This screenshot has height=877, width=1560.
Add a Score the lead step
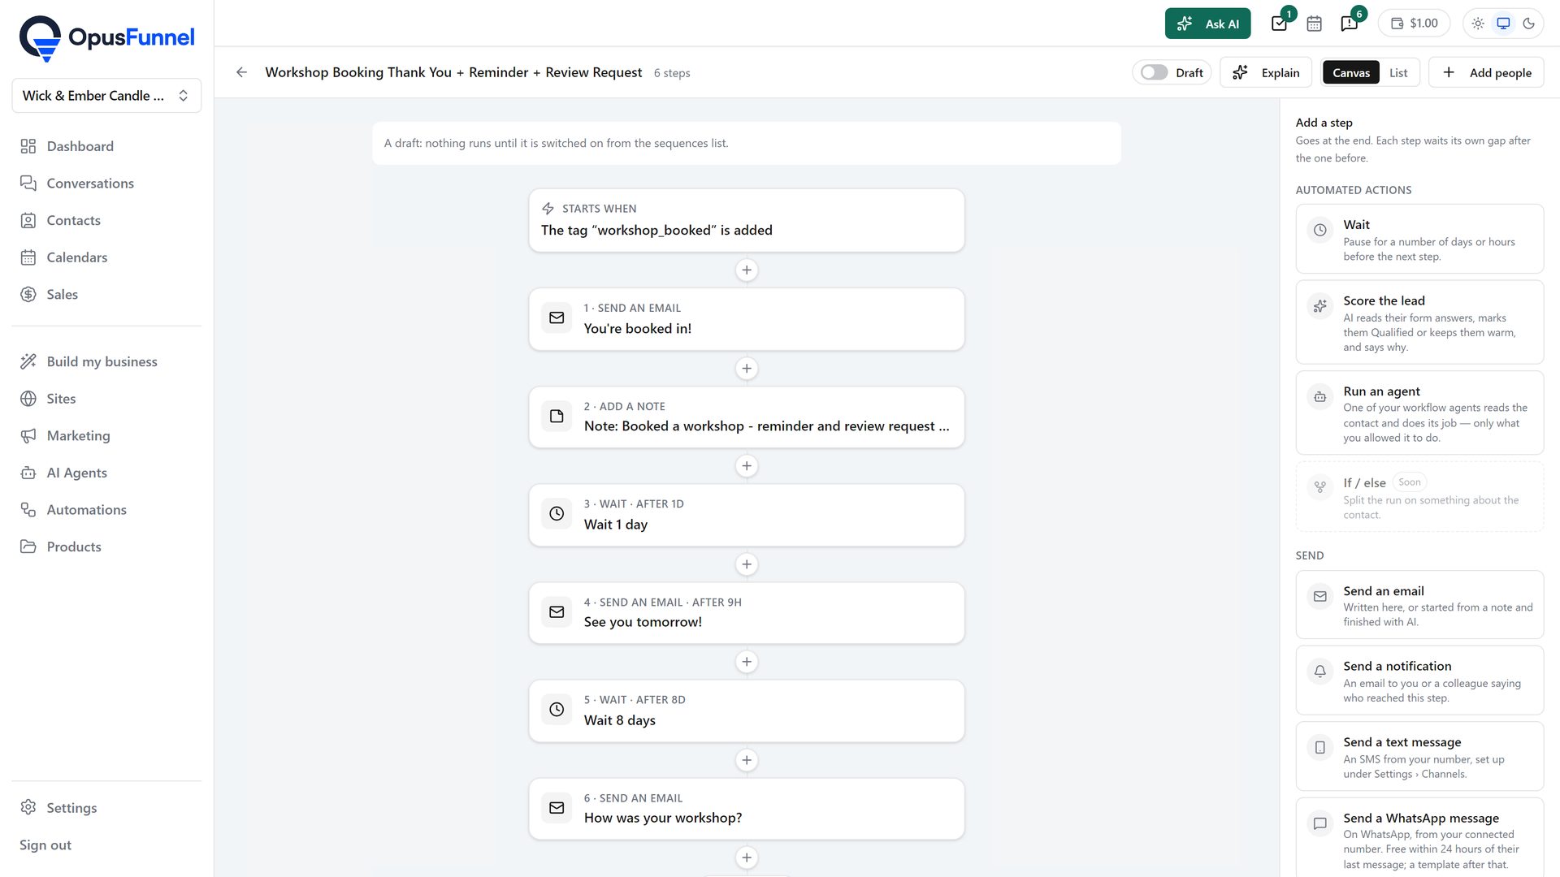pos(1419,322)
